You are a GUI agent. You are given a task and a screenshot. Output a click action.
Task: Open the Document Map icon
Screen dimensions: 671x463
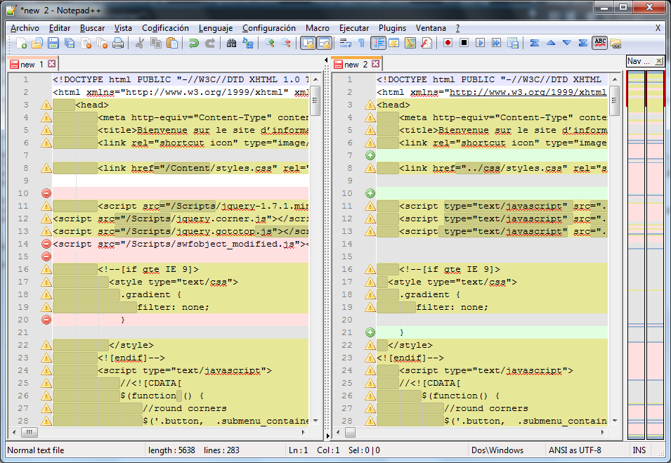410,44
